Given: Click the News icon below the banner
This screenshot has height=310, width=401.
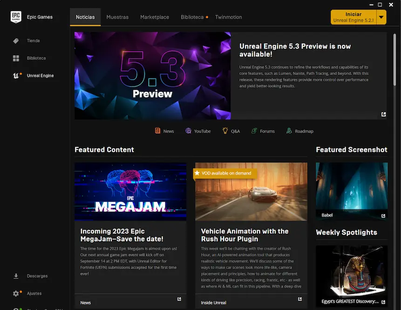Looking at the screenshot, I should pos(158,131).
